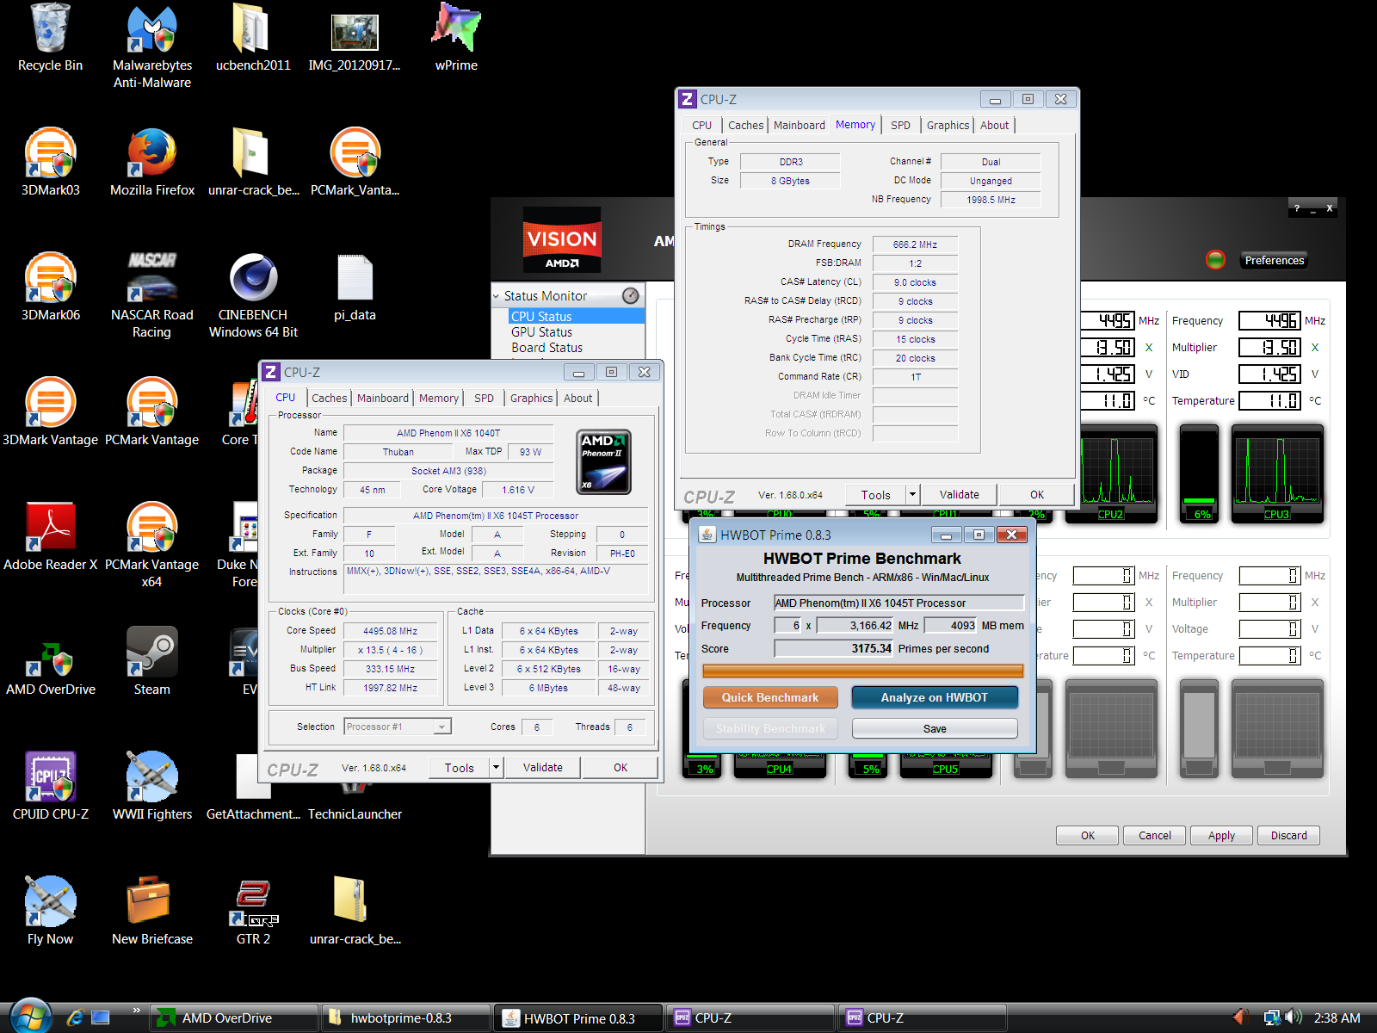Expand quick launch overflow chevron

pyautogui.click(x=136, y=1010)
